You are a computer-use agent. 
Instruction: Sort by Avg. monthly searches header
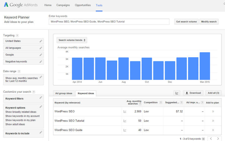(134, 103)
